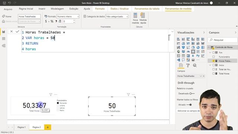Open the Analytics magnifier pane
The image size is (238, 134).
coord(195,66)
